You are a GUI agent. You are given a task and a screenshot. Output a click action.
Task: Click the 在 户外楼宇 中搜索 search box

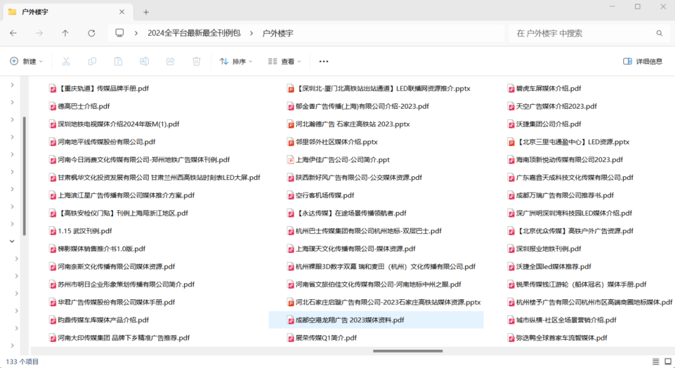point(589,33)
